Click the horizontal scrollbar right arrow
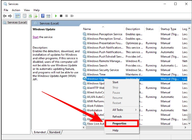The height and width of the screenshot is (140, 192). point(185,127)
